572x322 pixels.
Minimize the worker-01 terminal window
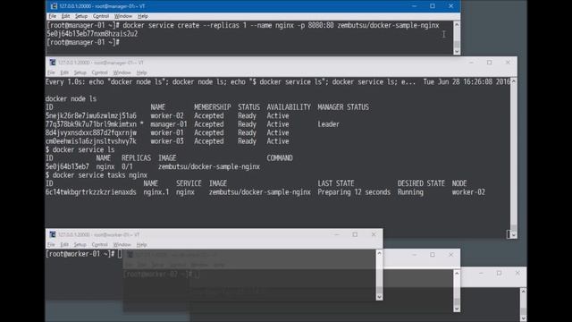337,234
